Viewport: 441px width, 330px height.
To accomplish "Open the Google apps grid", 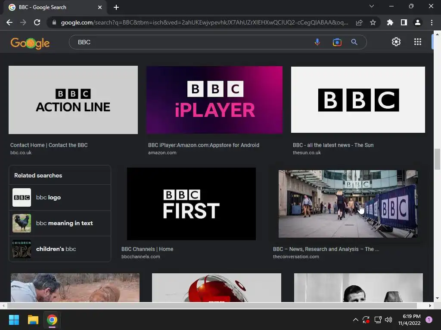I will (x=418, y=42).
